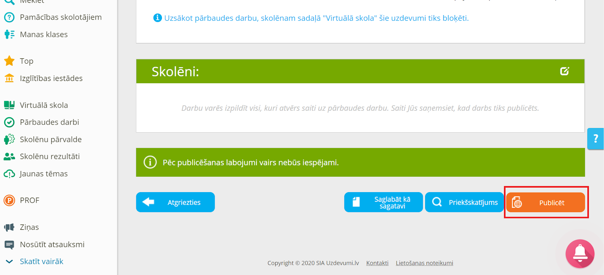Click the edit icon in Skolēni header
This screenshot has width=604, height=275.
coord(564,71)
